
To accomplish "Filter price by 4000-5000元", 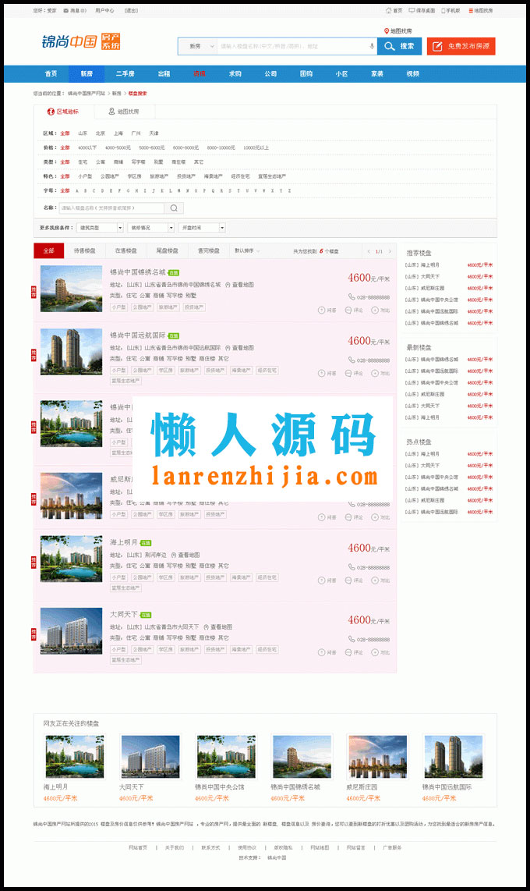I will [118, 147].
